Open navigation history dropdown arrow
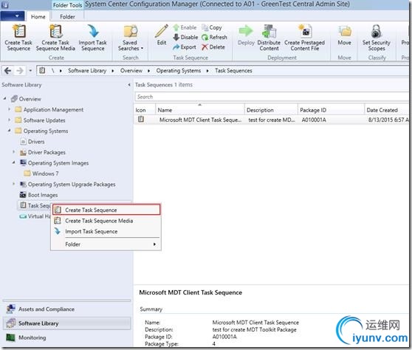412x350 pixels. pos(30,71)
